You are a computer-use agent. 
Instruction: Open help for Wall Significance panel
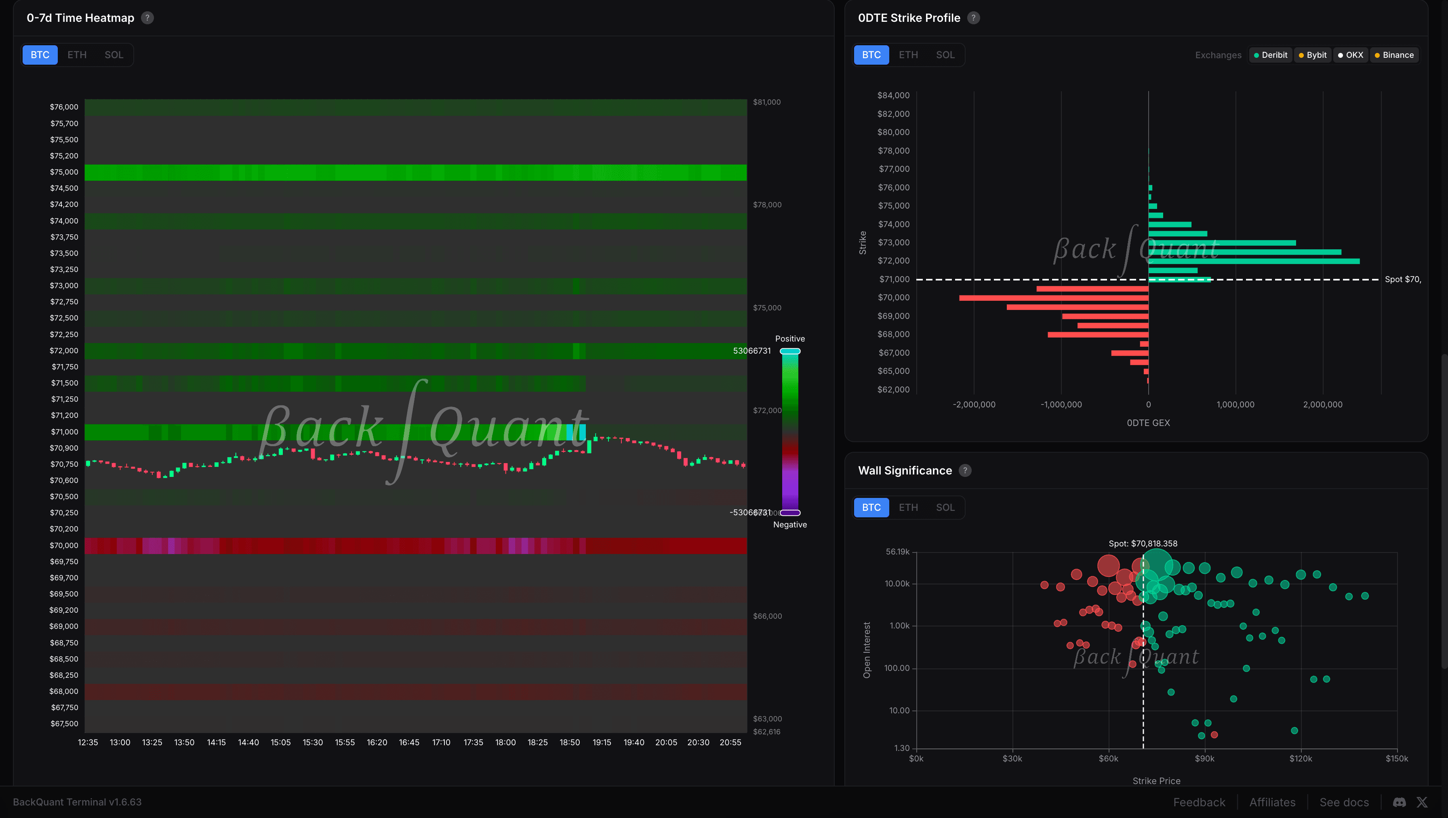point(965,470)
